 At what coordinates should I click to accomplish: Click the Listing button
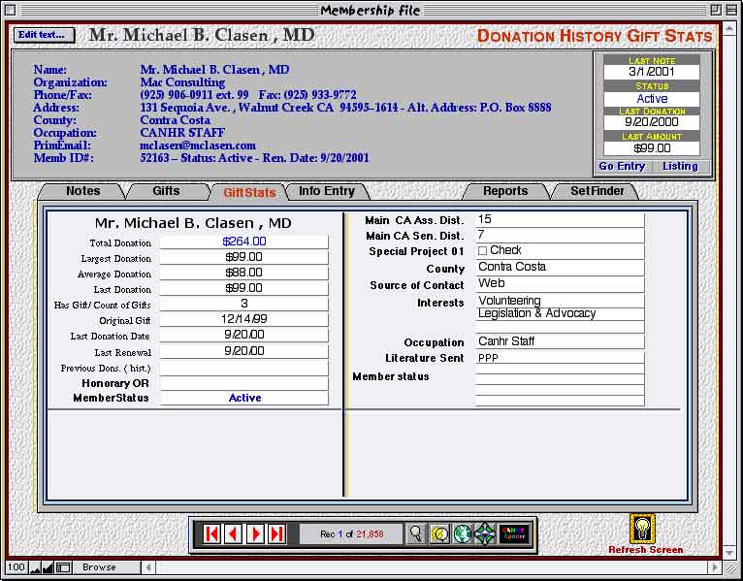tap(680, 166)
